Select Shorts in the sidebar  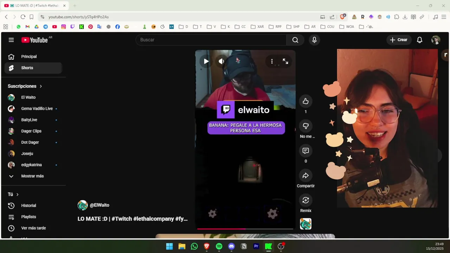click(33, 68)
